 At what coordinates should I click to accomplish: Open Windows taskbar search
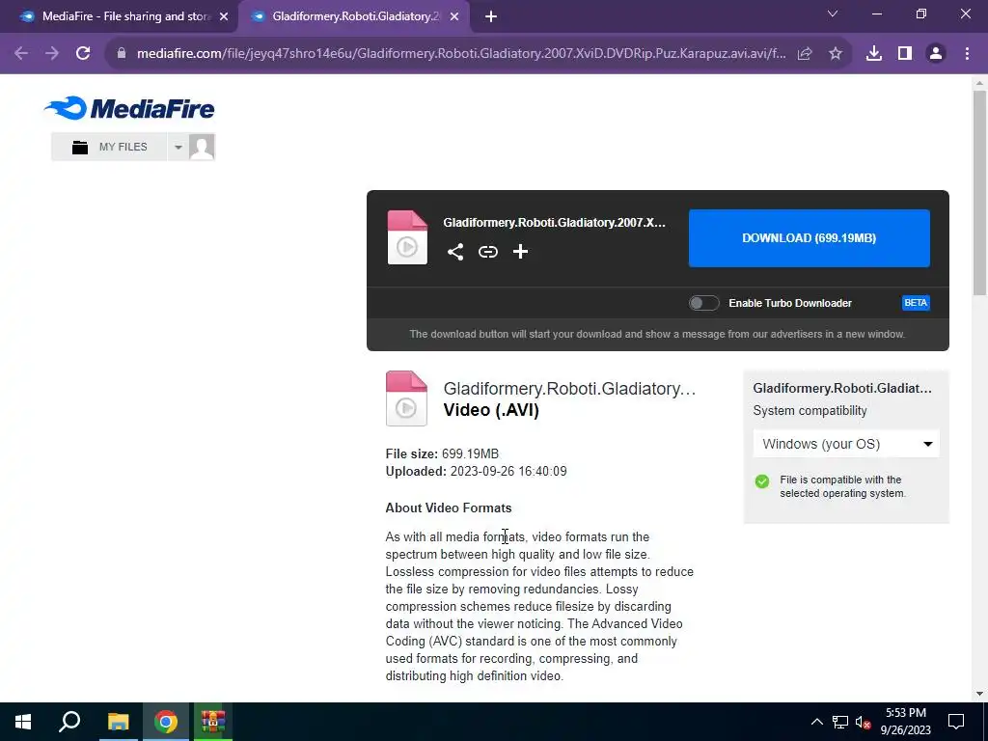tap(69, 722)
